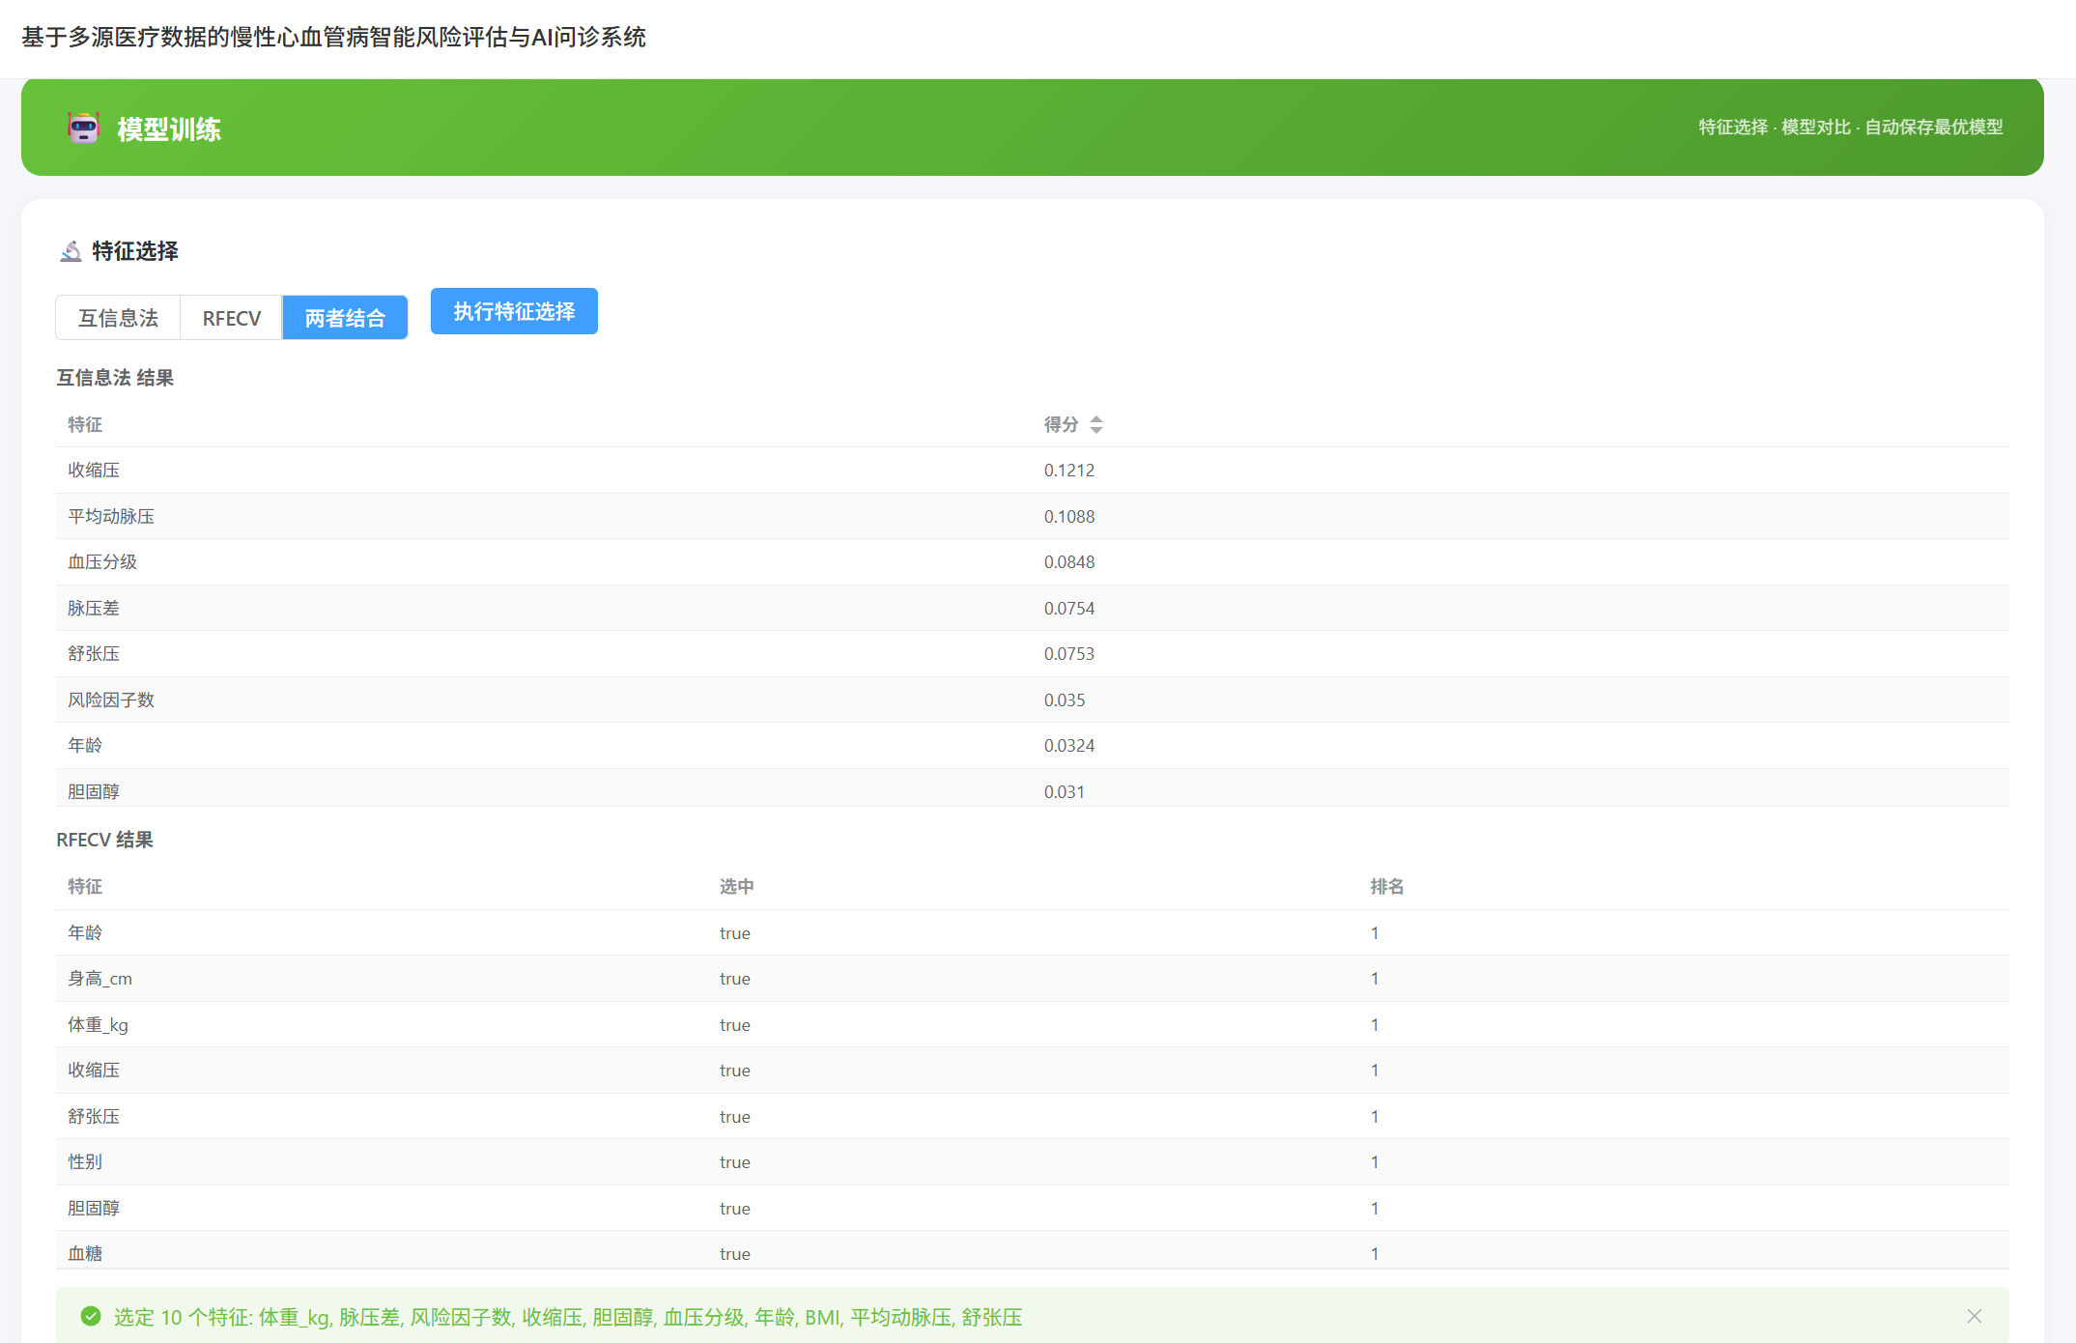Click the score value 0.0754

pos(1068,608)
